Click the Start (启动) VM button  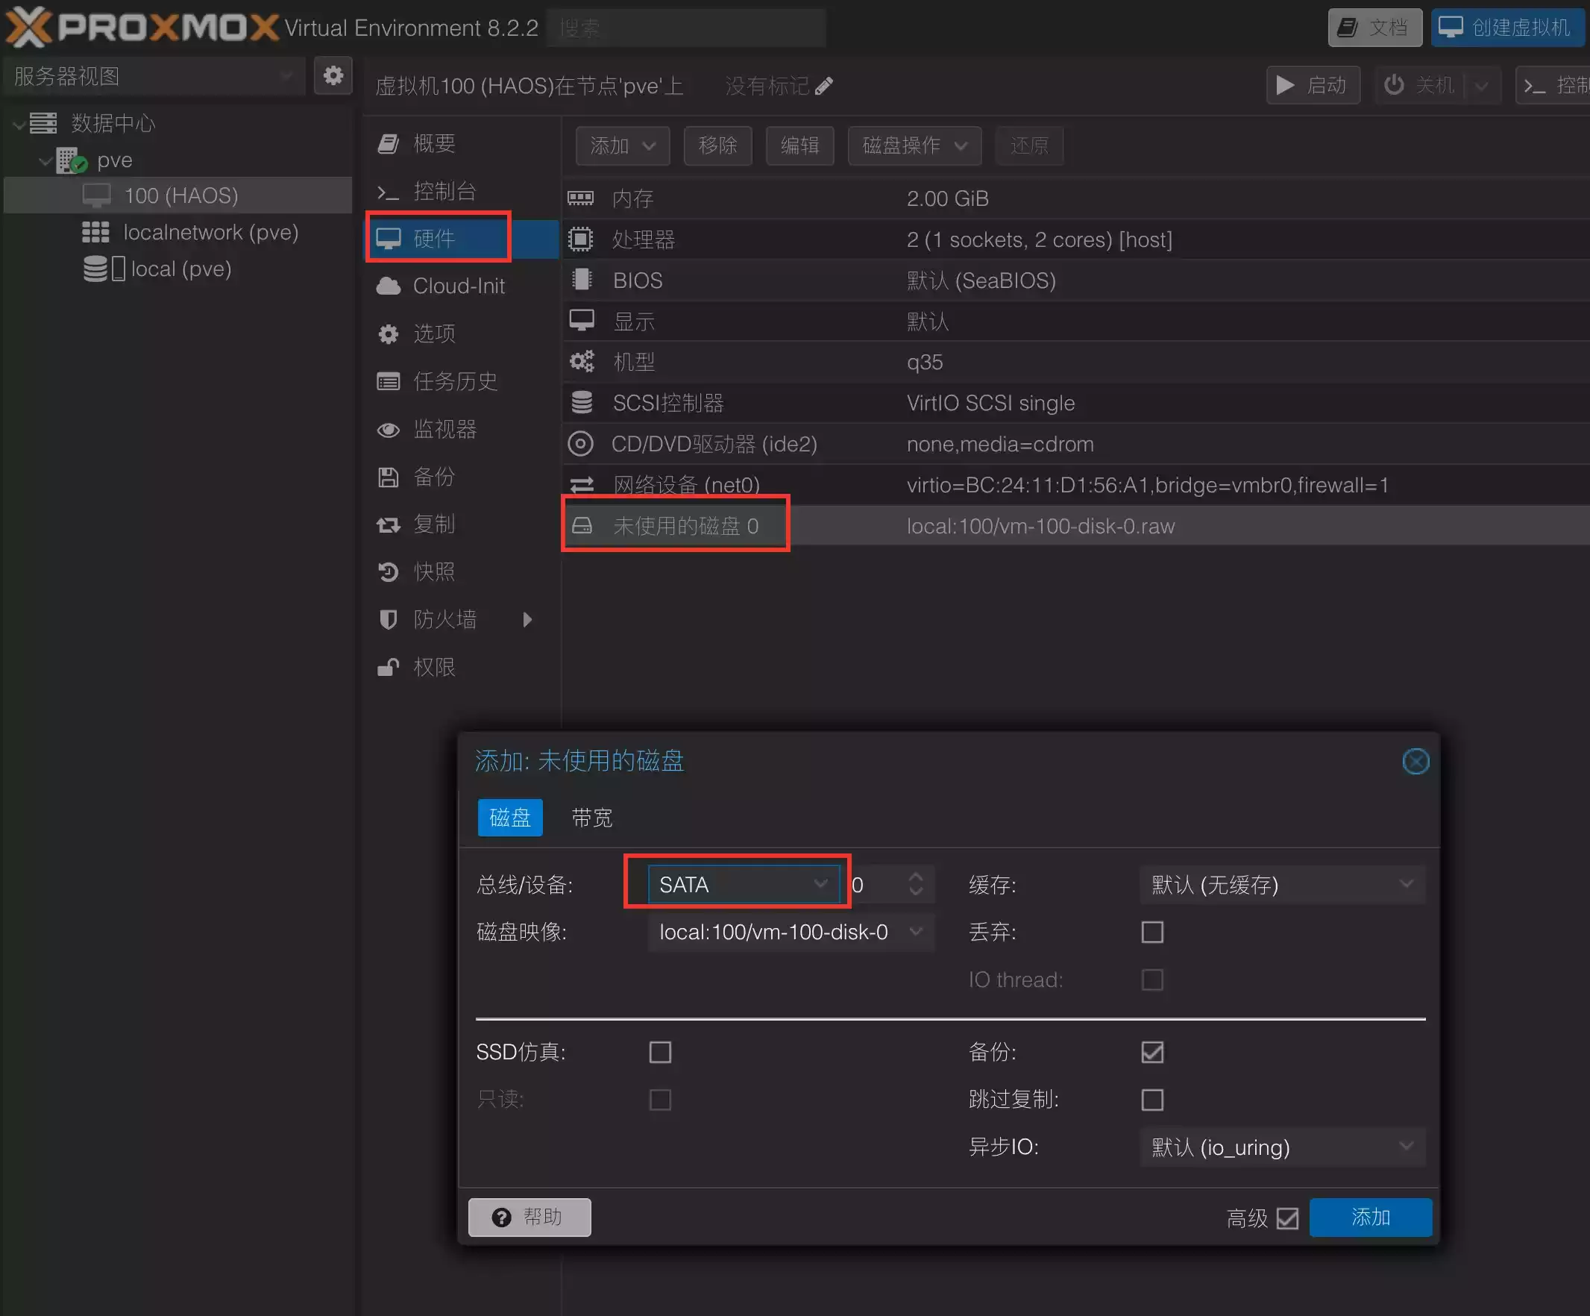pos(1313,85)
